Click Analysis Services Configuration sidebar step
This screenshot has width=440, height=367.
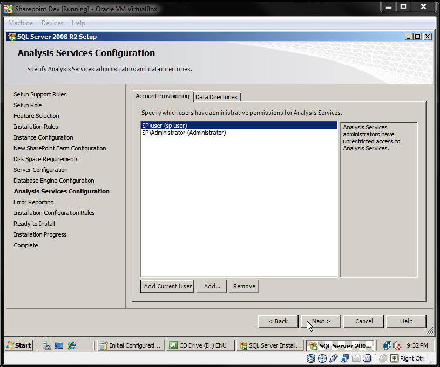(x=62, y=191)
